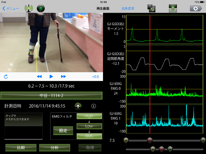
Task: Toggle the Low EMG filter
Action: click(x=89, y=126)
